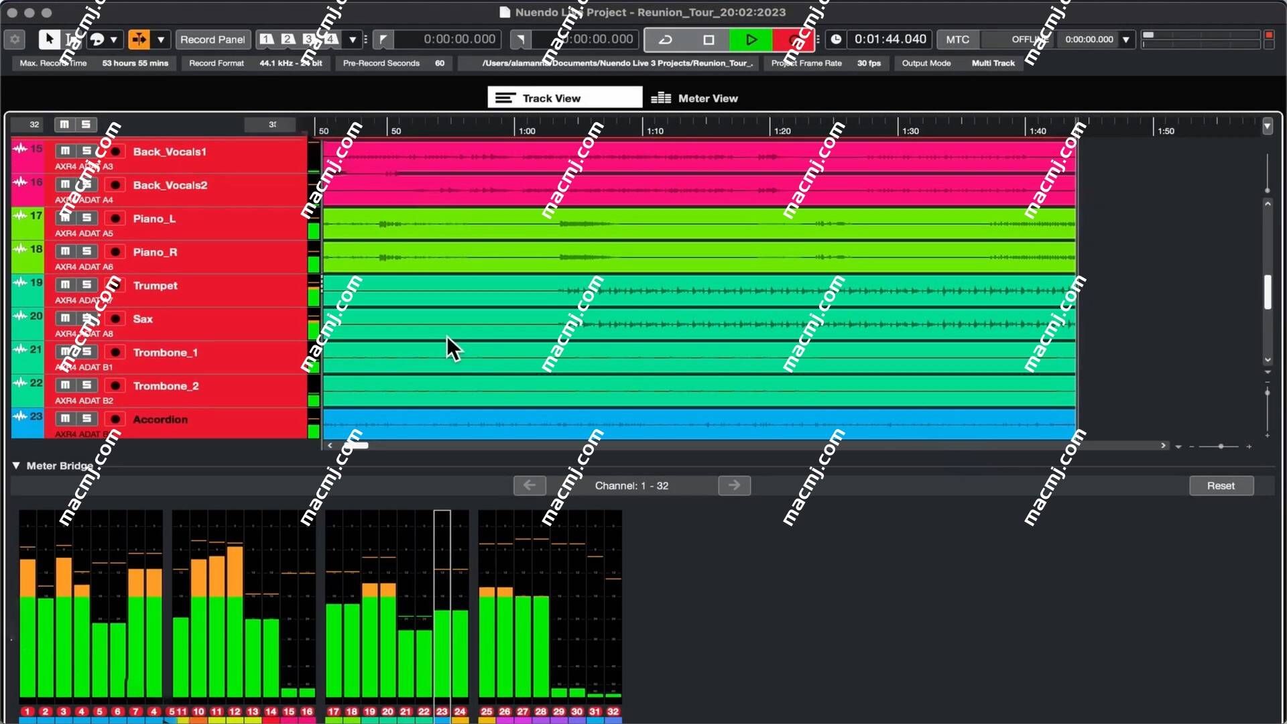Screen dimensions: 1287x724
Task: Click the red clip indicator in performance meter
Action: point(1269,35)
